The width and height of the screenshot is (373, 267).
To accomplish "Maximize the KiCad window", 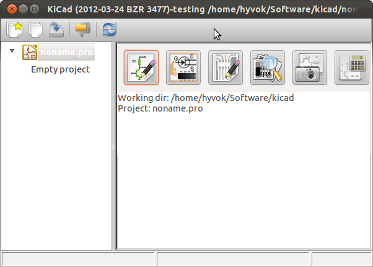I will pyautogui.click(x=34, y=9).
